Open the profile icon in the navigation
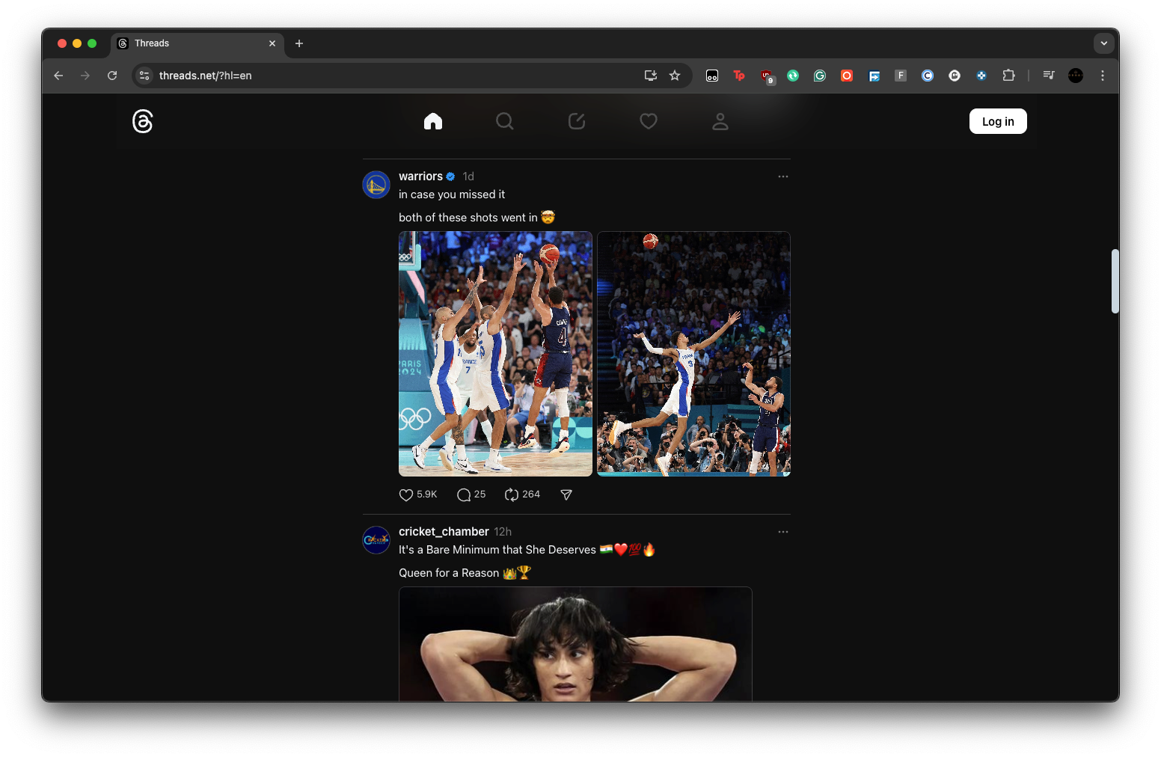The width and height of the screenshot is (1161, 757). pos(720,121)
